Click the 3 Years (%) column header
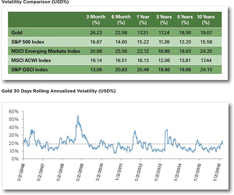 [164, 19]
